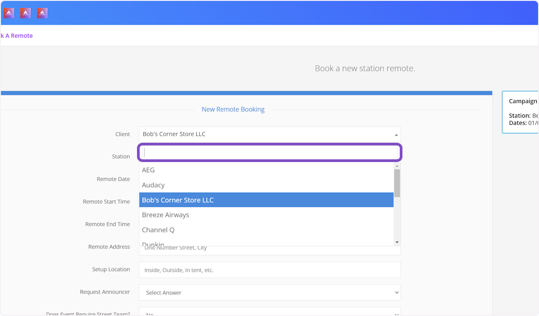The image size is (539, 316).
Task: Click the Campaign info card on the right
Action: click(x=521, y=112)
